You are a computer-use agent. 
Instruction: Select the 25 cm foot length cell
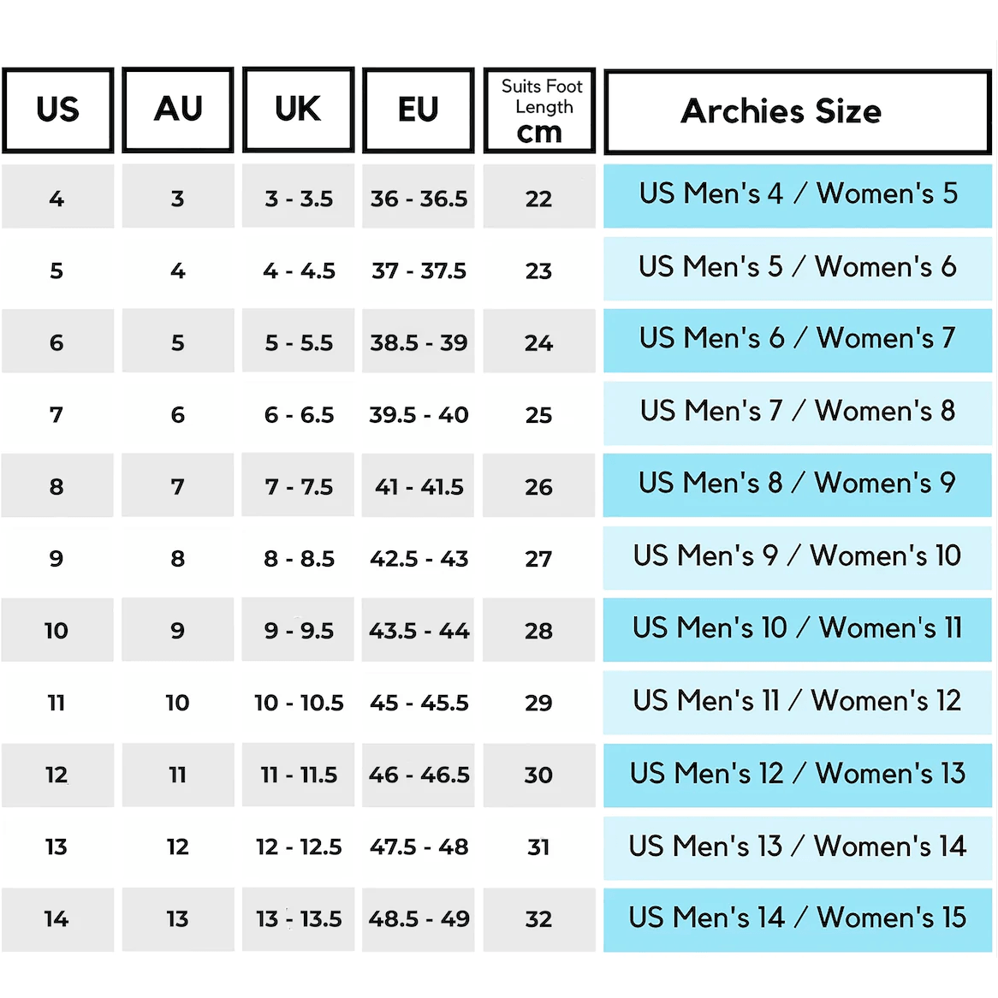click(x=538, y=415)
